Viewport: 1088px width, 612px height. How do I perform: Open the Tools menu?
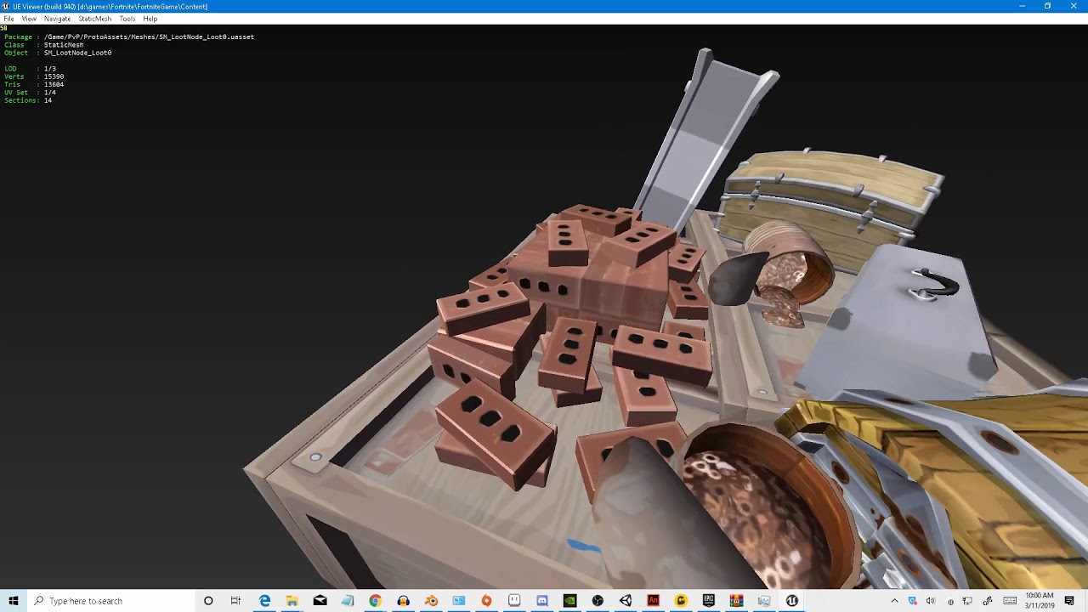(x=127, y=19)
